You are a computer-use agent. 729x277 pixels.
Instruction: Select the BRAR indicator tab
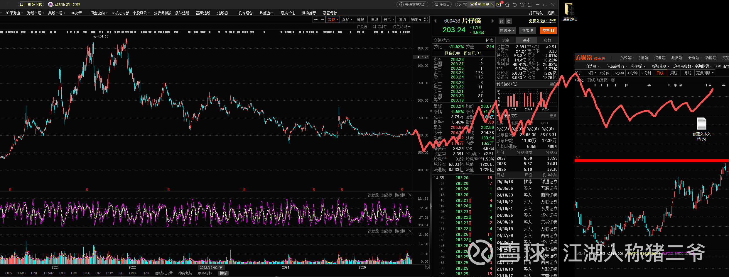coord(49,273)
